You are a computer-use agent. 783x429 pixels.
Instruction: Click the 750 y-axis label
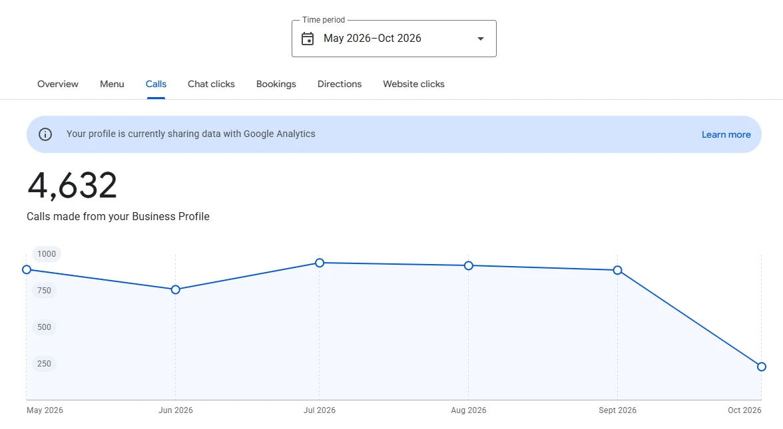tap(44, 290)
